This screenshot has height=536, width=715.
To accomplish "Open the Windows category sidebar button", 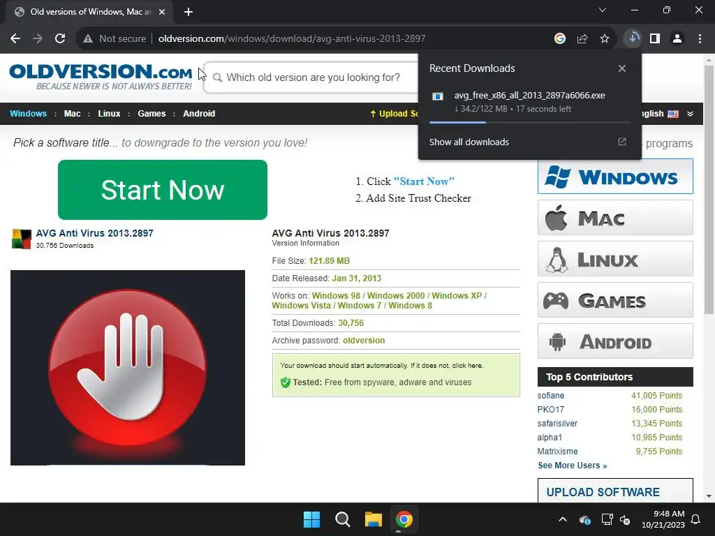I will 615,177.
